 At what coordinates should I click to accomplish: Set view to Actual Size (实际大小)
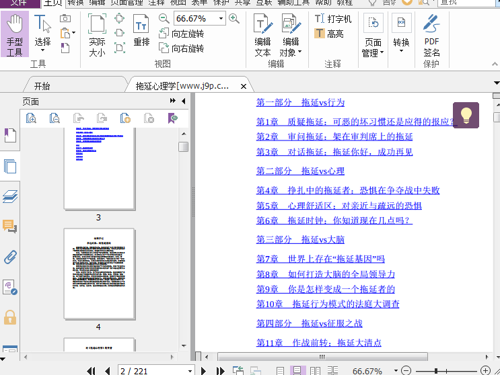pos(98,34)
